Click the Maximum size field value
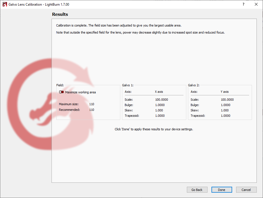263x198 pixels. (92, 104)
